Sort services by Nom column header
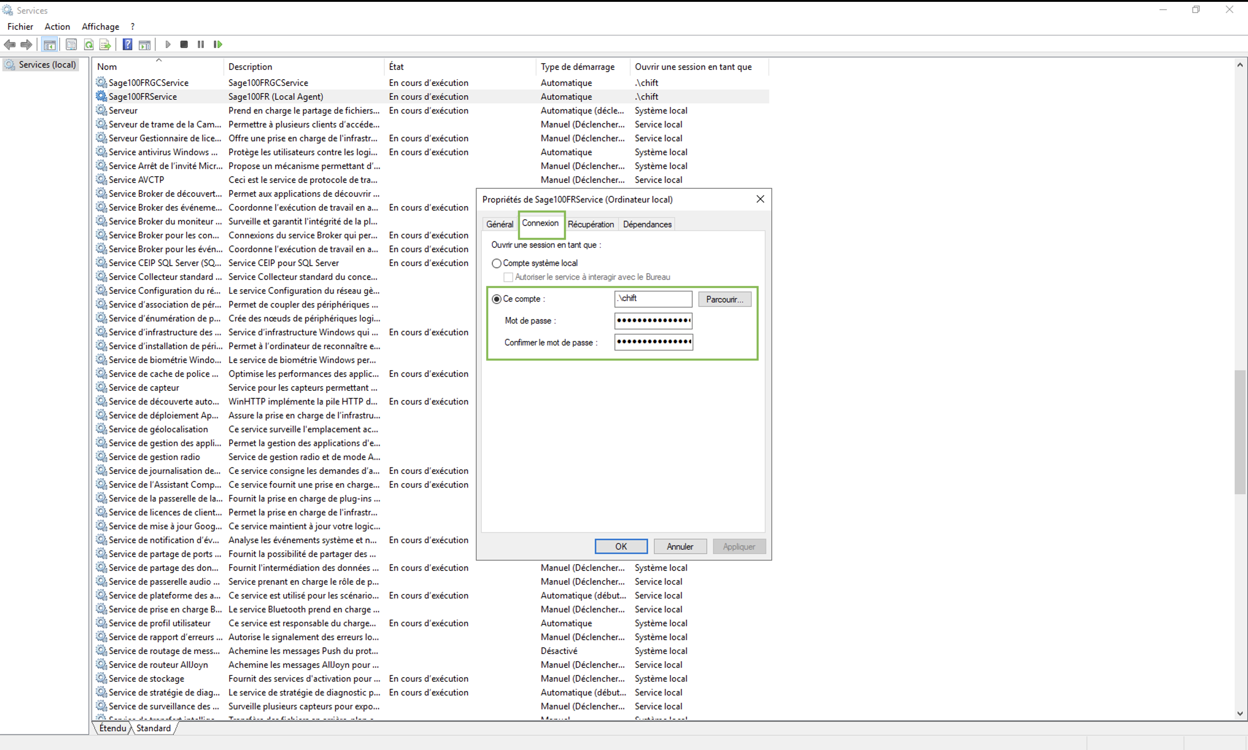 point(107,67)
